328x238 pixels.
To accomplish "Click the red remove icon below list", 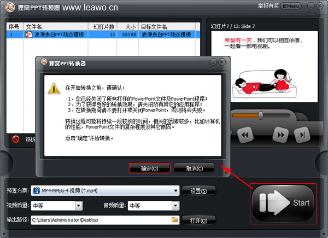I will tap(16, 139).
